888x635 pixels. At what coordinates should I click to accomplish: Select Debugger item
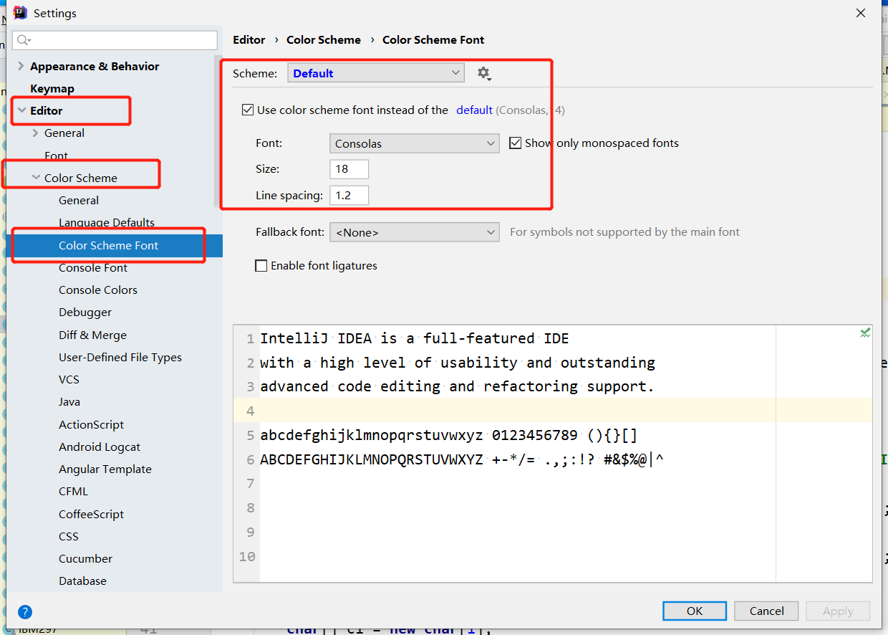(x=85, y=312)
